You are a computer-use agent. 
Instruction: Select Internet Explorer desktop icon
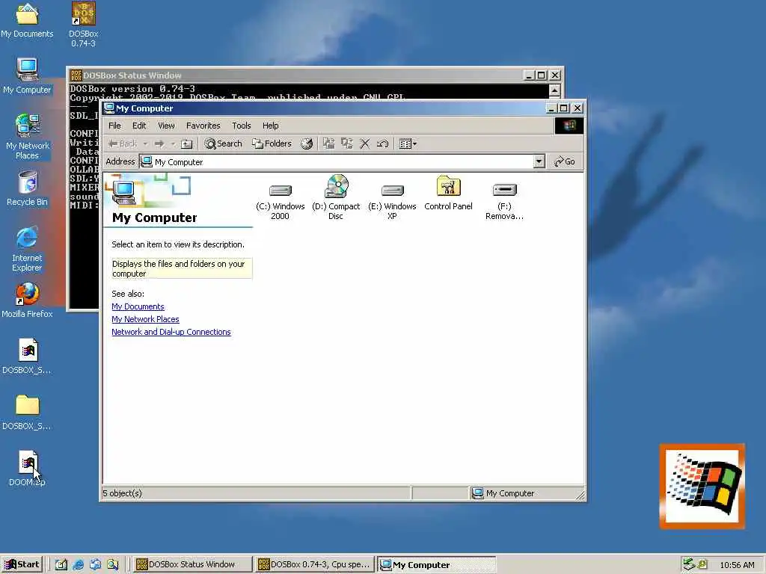(x=27, y=249)
